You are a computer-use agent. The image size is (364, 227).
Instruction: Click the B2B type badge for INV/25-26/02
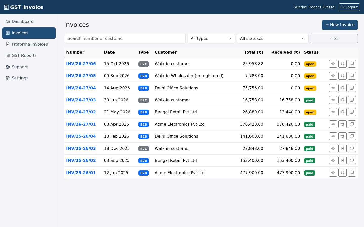(144, 161)
